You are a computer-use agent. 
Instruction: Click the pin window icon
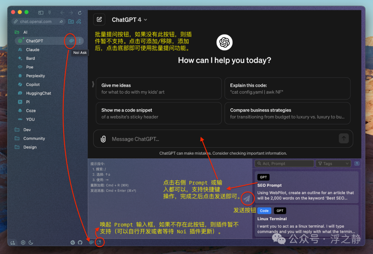[49, 12]
